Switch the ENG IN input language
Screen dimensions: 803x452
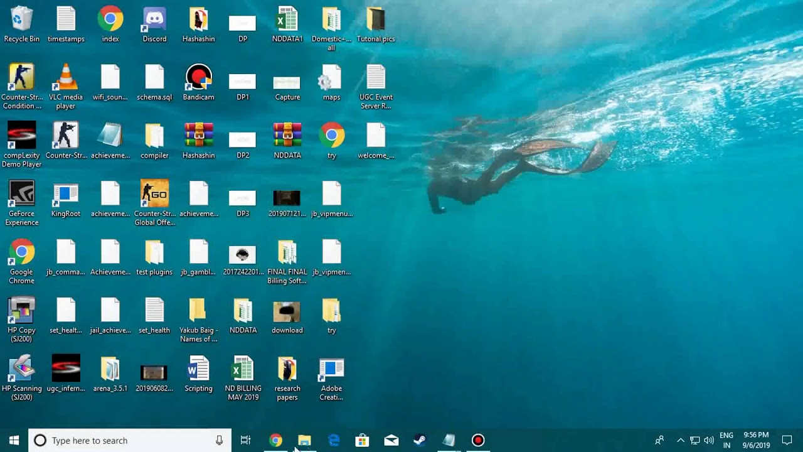click(726, 440)
